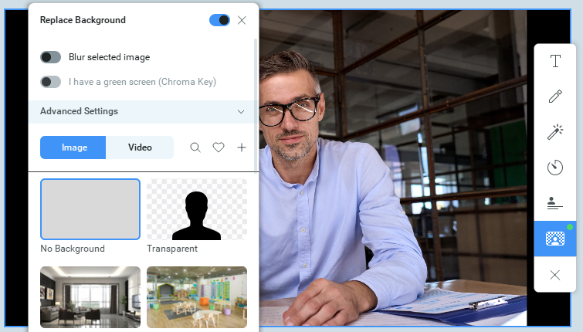
Task: Expand Advanced Settings chevron
Action: (x=241, y=111)
